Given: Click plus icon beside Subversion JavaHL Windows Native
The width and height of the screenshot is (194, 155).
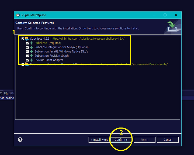Looking at the screenshot, I should pyautogui.click(x=32, y=51).
